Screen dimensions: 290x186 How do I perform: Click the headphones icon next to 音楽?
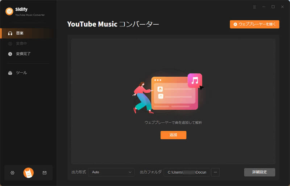tap(10, 33)
